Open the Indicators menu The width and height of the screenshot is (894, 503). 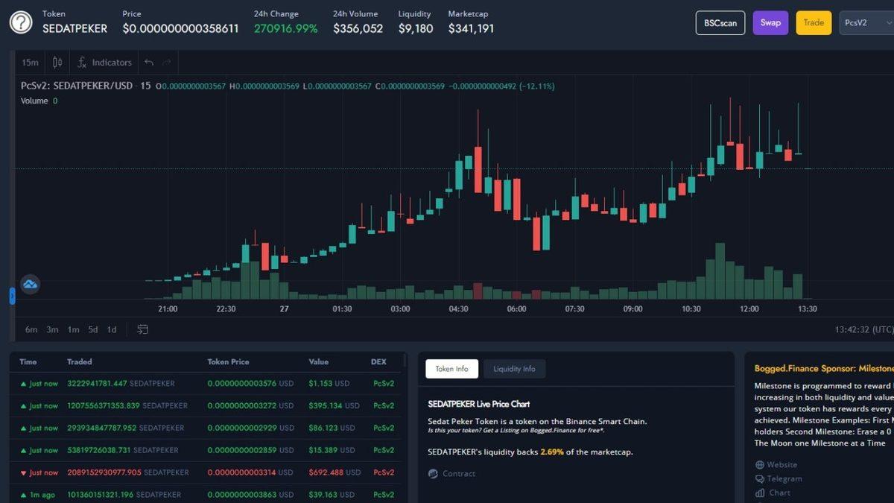pyautogui.click(x=104, y=63)
